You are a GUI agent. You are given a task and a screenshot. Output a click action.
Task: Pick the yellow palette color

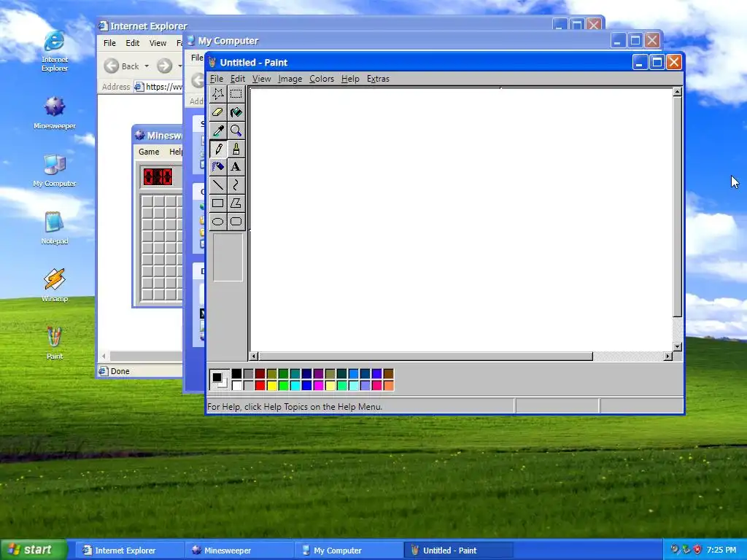click(271, 385)
